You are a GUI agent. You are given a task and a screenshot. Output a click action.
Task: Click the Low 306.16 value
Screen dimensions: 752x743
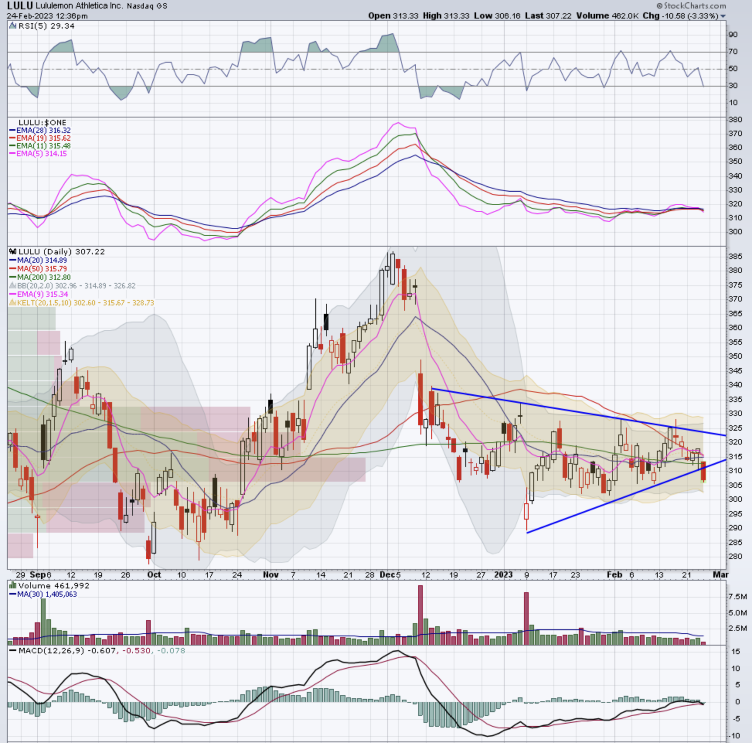[x=497, y=16]
